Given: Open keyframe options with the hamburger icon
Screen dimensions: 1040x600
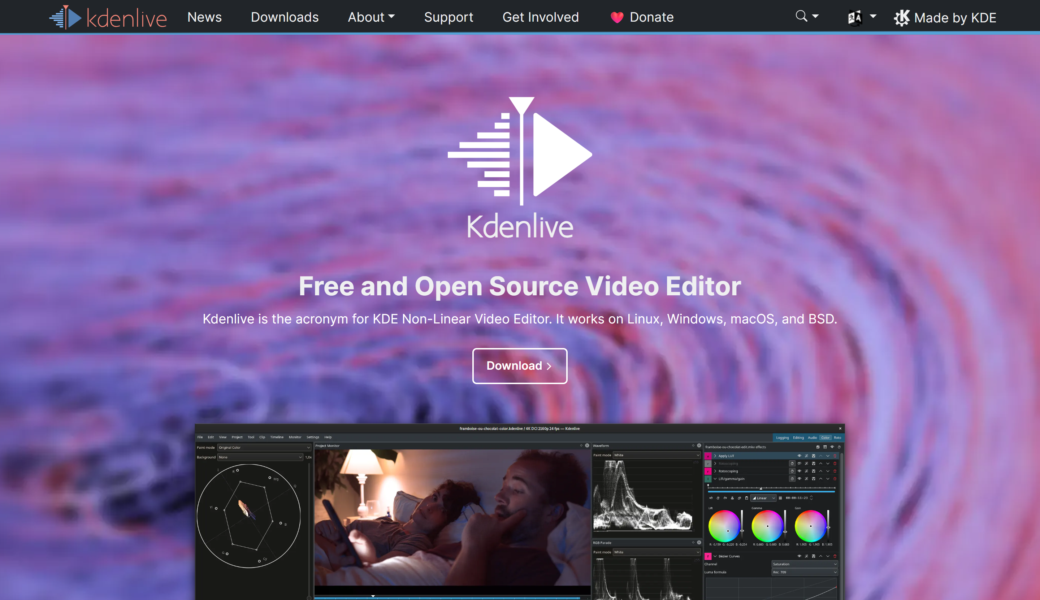Looking at the screenshot, I should pyautogui.click(x=781, y=498).
